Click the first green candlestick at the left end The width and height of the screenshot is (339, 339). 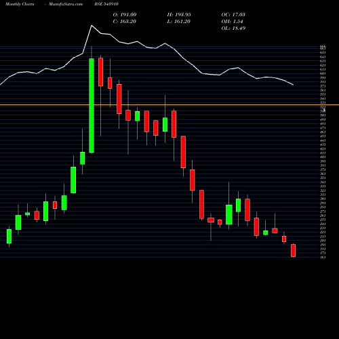9,236
